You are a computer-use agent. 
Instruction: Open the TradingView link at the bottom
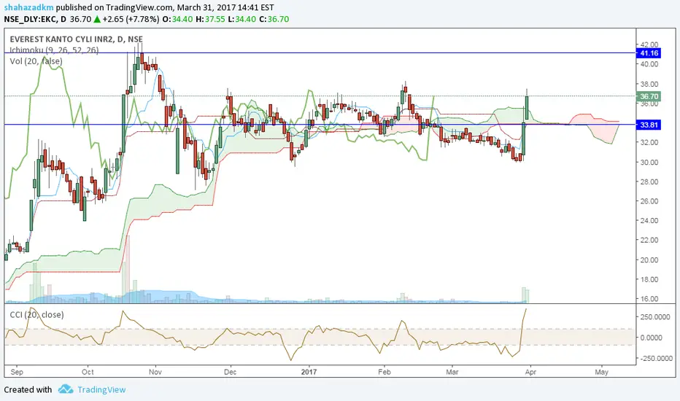[x=101, y=389]
